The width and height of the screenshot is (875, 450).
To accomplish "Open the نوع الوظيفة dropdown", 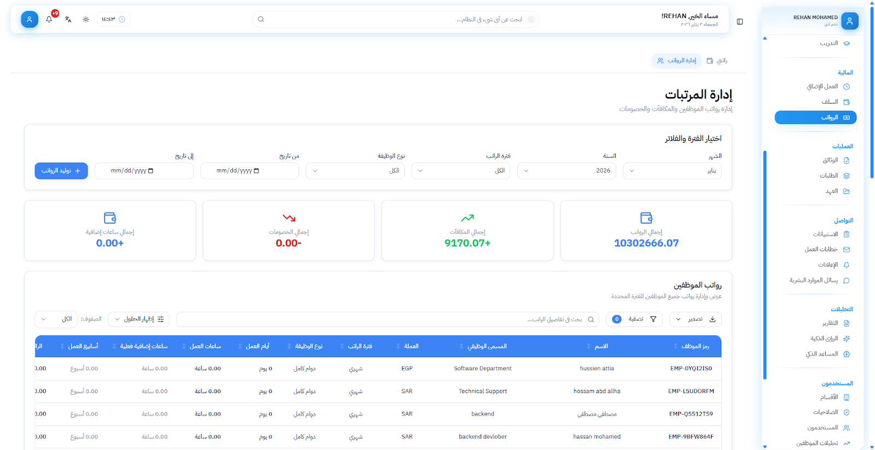I will coord(355,171).
